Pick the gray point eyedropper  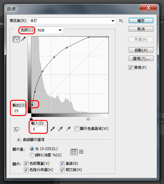61,129
